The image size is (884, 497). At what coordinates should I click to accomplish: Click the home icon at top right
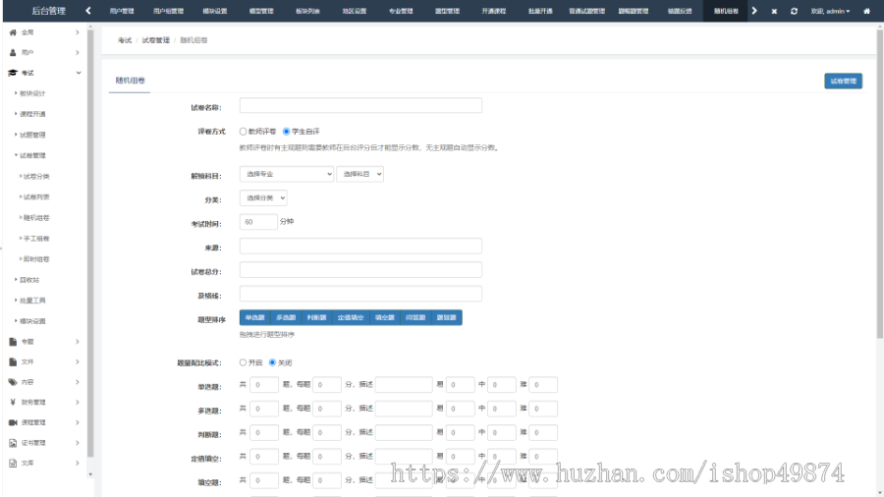[866, 11]
